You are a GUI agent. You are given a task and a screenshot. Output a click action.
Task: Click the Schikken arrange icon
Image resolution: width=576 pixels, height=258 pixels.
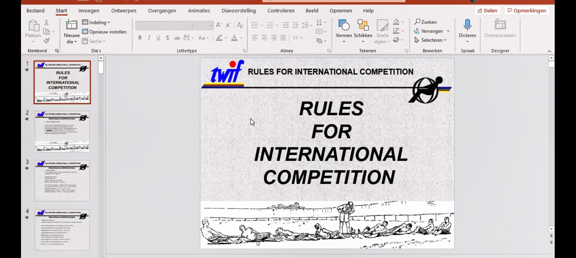pyautogui.click(x=363, y=25)
